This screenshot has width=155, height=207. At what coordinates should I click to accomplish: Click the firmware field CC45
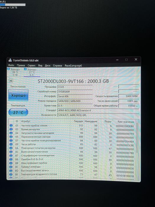coord(75,87)
